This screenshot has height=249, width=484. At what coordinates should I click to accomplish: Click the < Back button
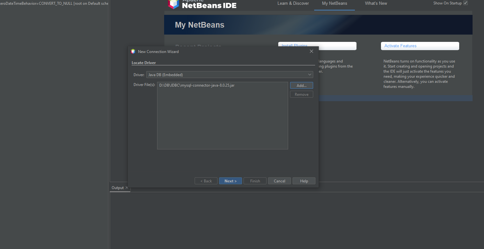[x=206, y=181]
